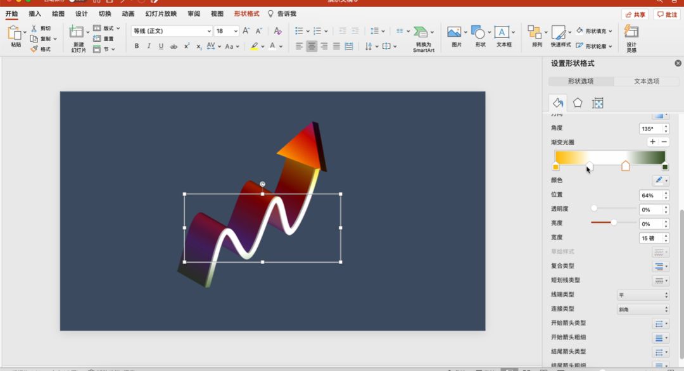The width and height of the screenshot is (684, 371).
Task: Open the Section menu
Action: 103,49
